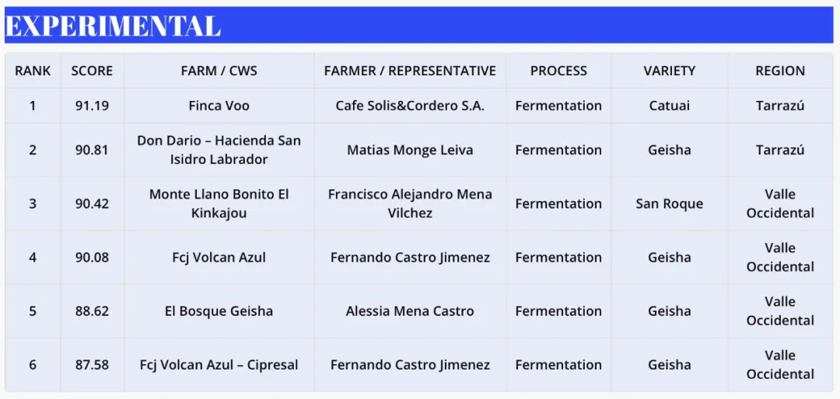840x399 pixels.
Task: Click the REGION column header
Action: pyautogui.click(x=780, y=71)
